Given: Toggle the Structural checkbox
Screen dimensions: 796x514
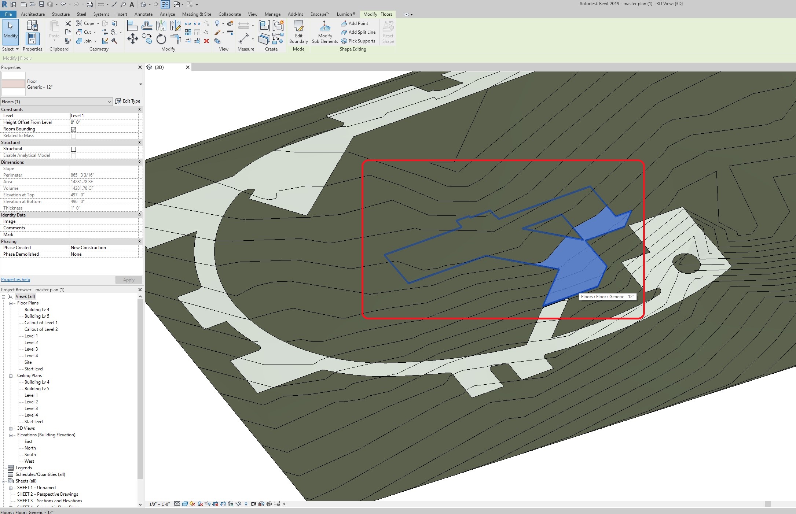Looking at the screenshot, I should click(73, 149).
